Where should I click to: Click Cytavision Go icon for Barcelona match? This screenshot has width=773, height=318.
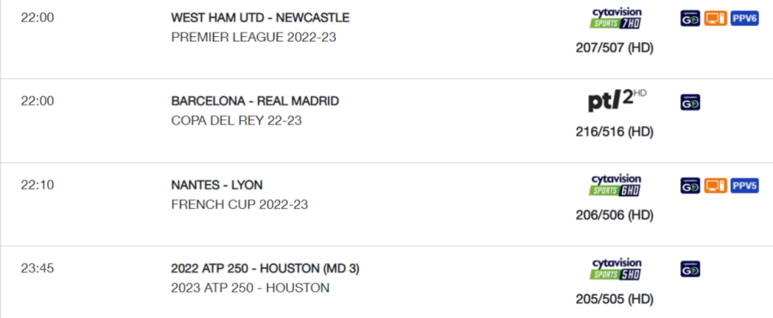[x=691, y=102]
